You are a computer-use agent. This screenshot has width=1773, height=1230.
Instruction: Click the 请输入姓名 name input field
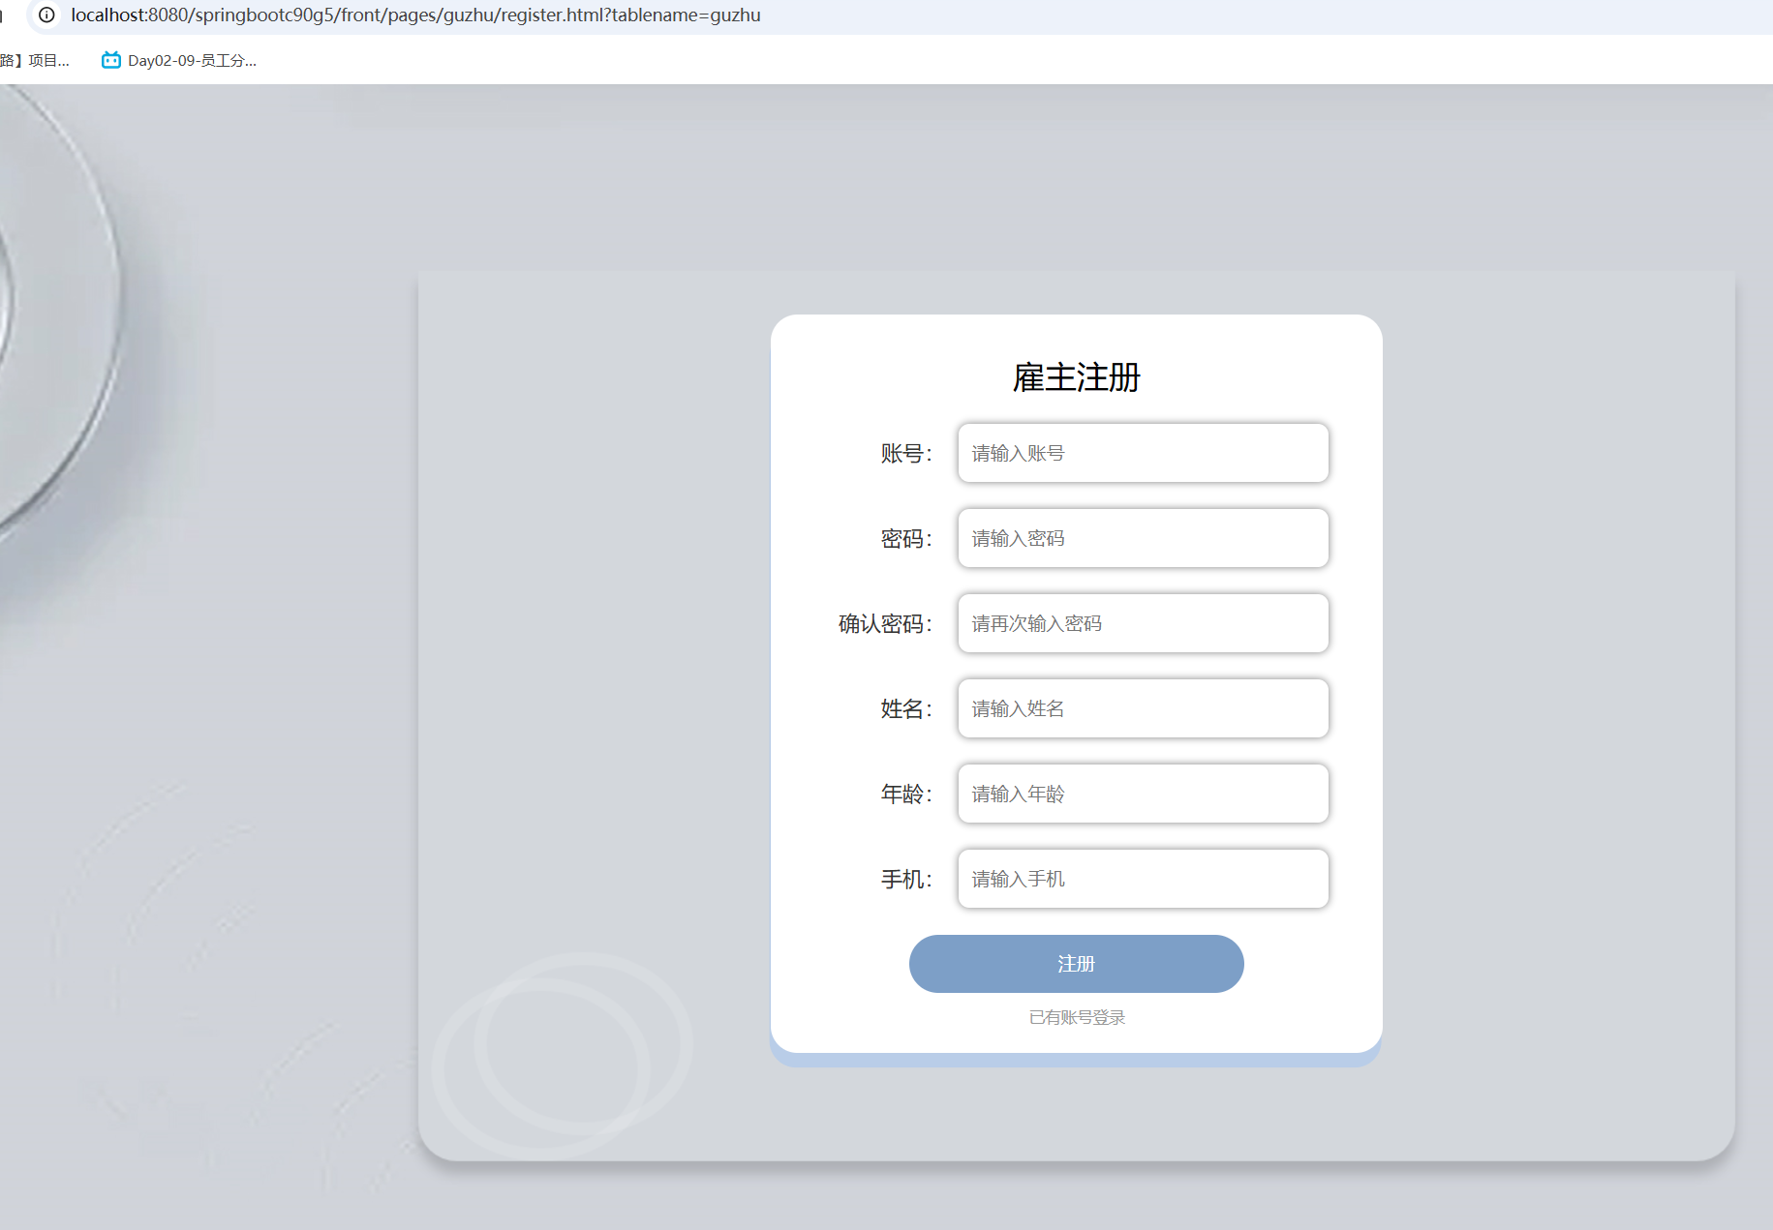[x=1143, y=708]
